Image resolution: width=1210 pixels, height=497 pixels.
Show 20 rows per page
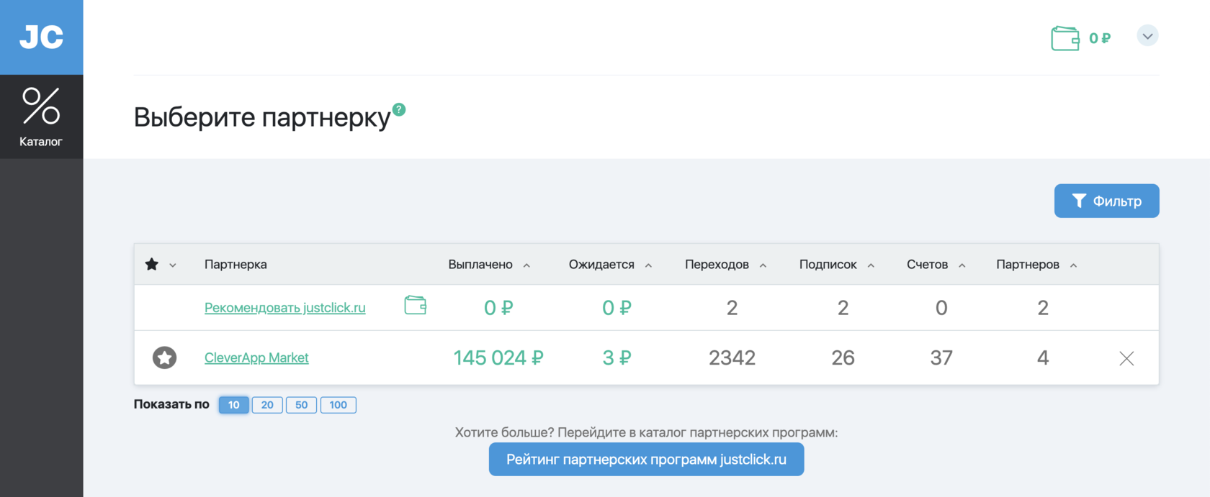(267, 405)
